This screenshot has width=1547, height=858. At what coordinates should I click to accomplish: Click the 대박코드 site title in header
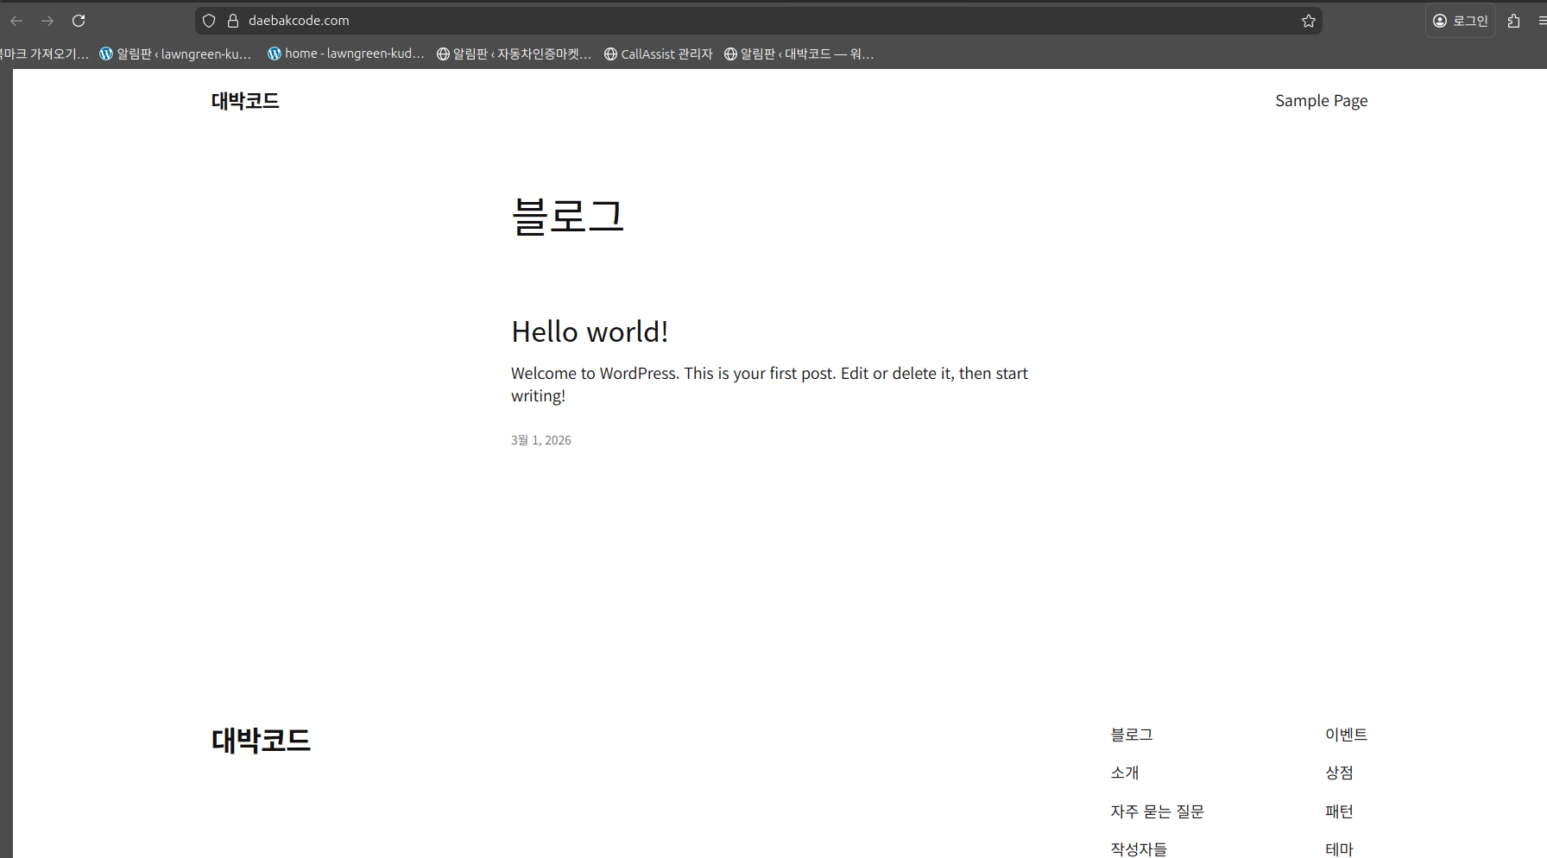[x=245, y=101]
